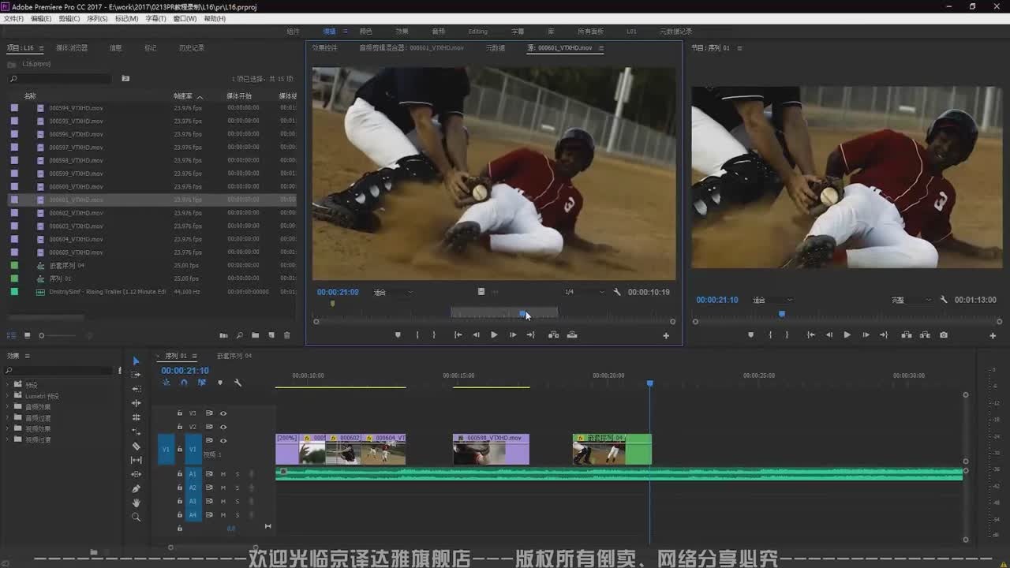Click New Bin folder icon in project panel

point(255,335)
